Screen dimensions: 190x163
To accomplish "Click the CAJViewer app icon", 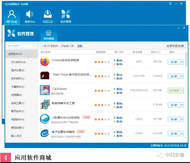I will coord(45,90).
